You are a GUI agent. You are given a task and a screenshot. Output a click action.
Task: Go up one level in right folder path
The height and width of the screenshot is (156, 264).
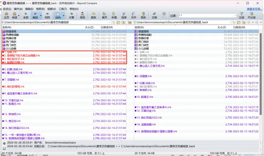click(x=244, y=23)
